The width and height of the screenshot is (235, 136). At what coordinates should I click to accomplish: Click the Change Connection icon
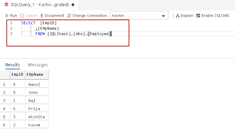69,15
